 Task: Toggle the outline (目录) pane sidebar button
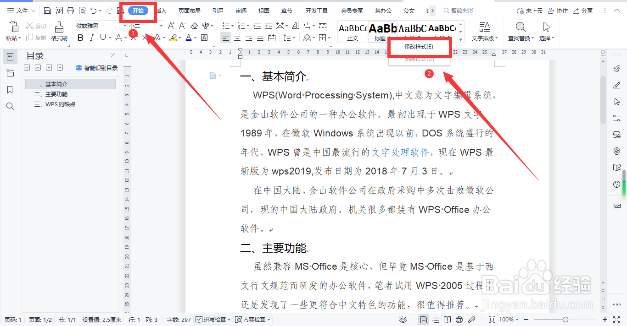pyautogui.click(x=10, y=57)
